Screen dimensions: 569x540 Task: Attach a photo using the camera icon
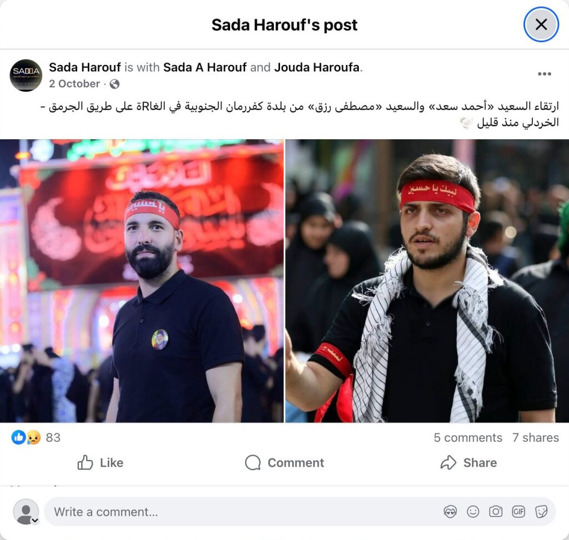[496, 512]
